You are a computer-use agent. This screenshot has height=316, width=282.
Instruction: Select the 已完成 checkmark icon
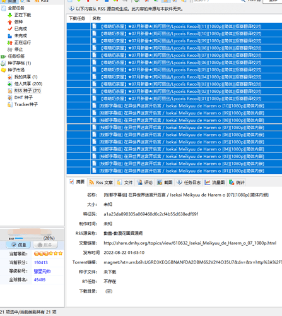(10, 29)
